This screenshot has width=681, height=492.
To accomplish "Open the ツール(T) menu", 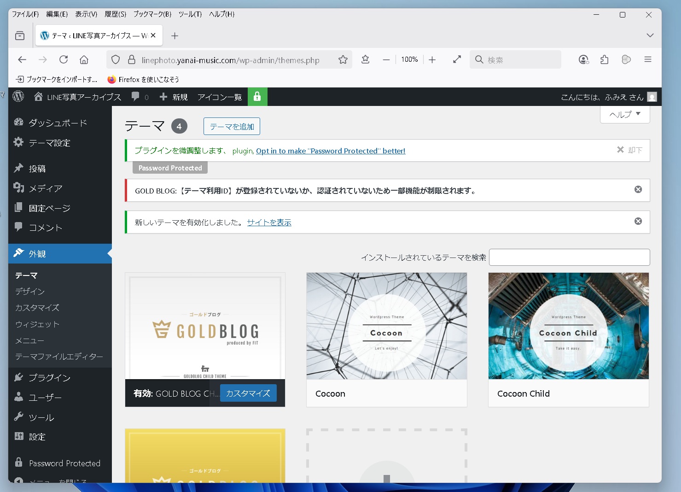I will click(190, 14).
